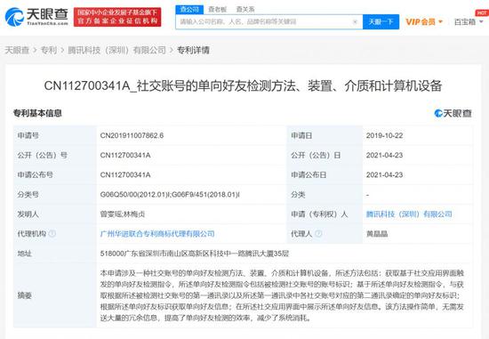Viewport: 489px width, 339px height.
Task: Open the 专利 breadcrumb link
Action: point(49,50)
